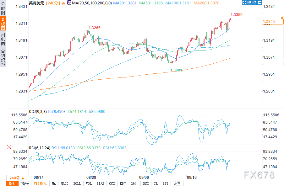Click the red sun icon beside the RSI panel
Screen dimensions: 284x186
(x=9, y=147)
